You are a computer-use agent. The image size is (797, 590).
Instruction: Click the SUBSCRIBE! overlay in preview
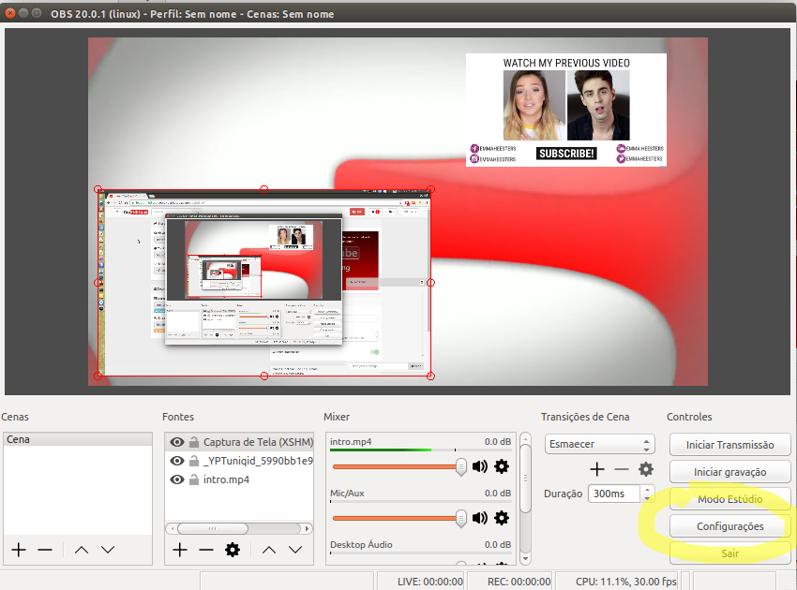(566, 154)
